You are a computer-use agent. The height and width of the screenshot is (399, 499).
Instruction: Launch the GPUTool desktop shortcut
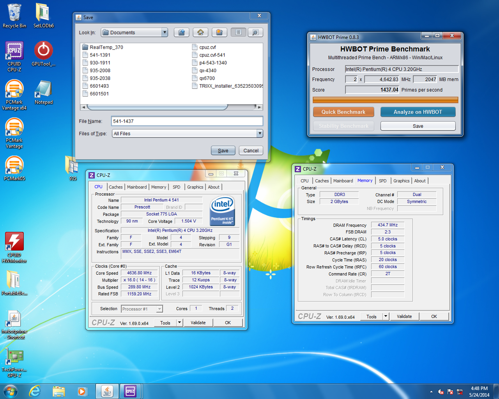[43, 54]
